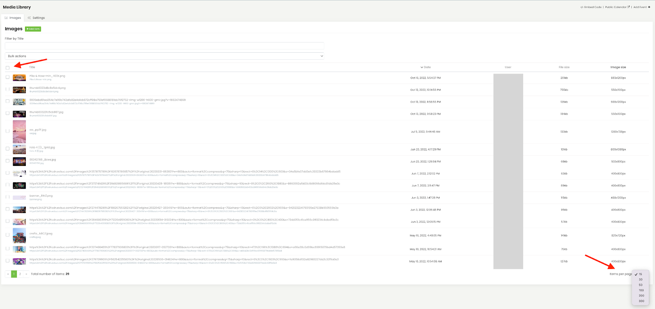Select 50 items per page option

(x=641, y=285)
